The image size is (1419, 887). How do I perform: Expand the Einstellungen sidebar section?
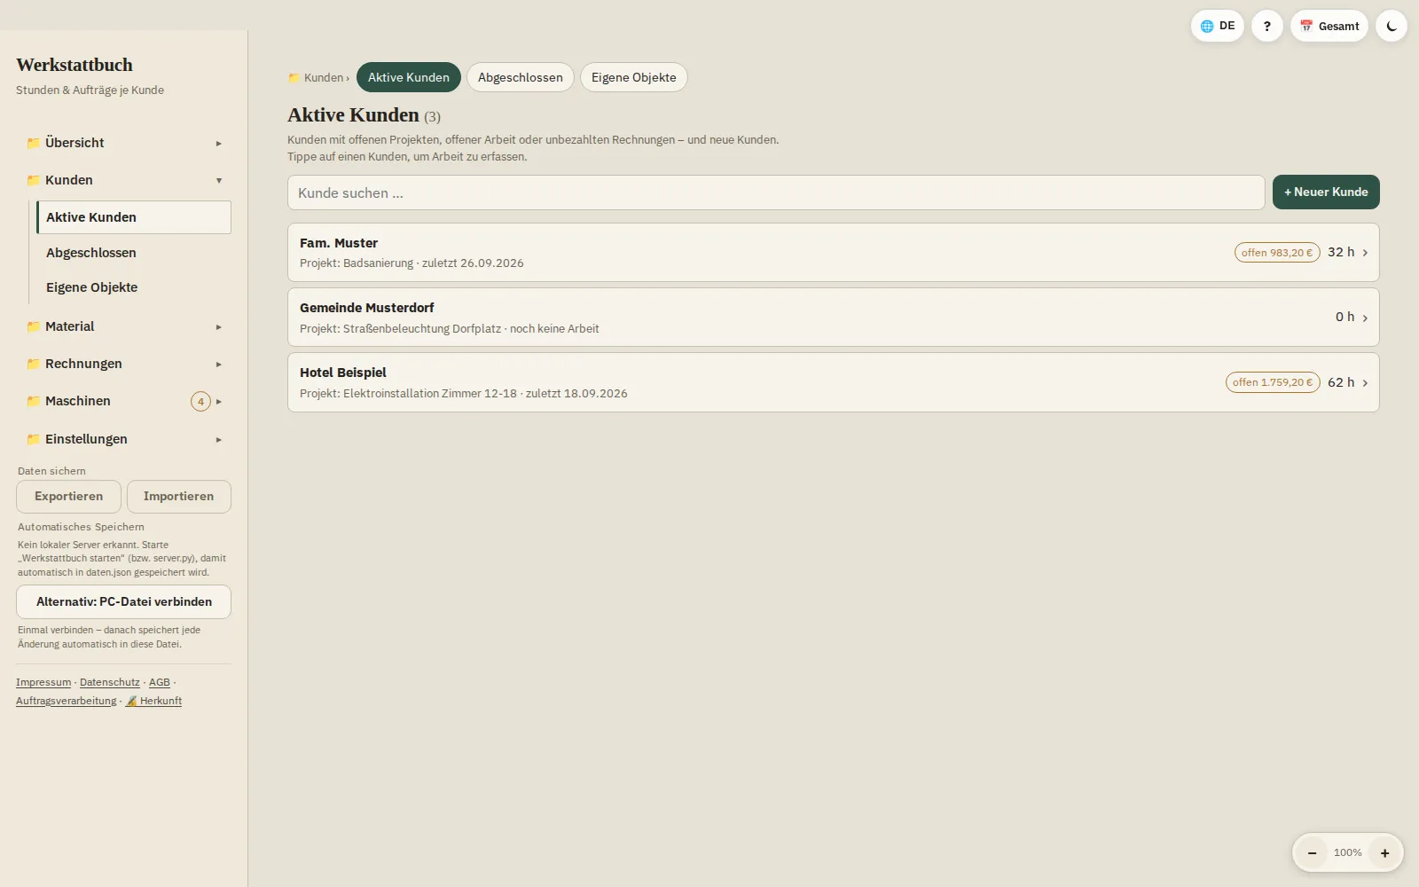click(124, 439)
